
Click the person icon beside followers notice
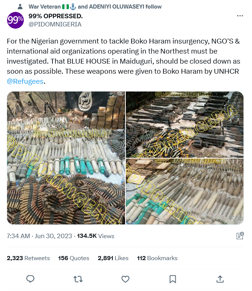[x=20, y=7]
